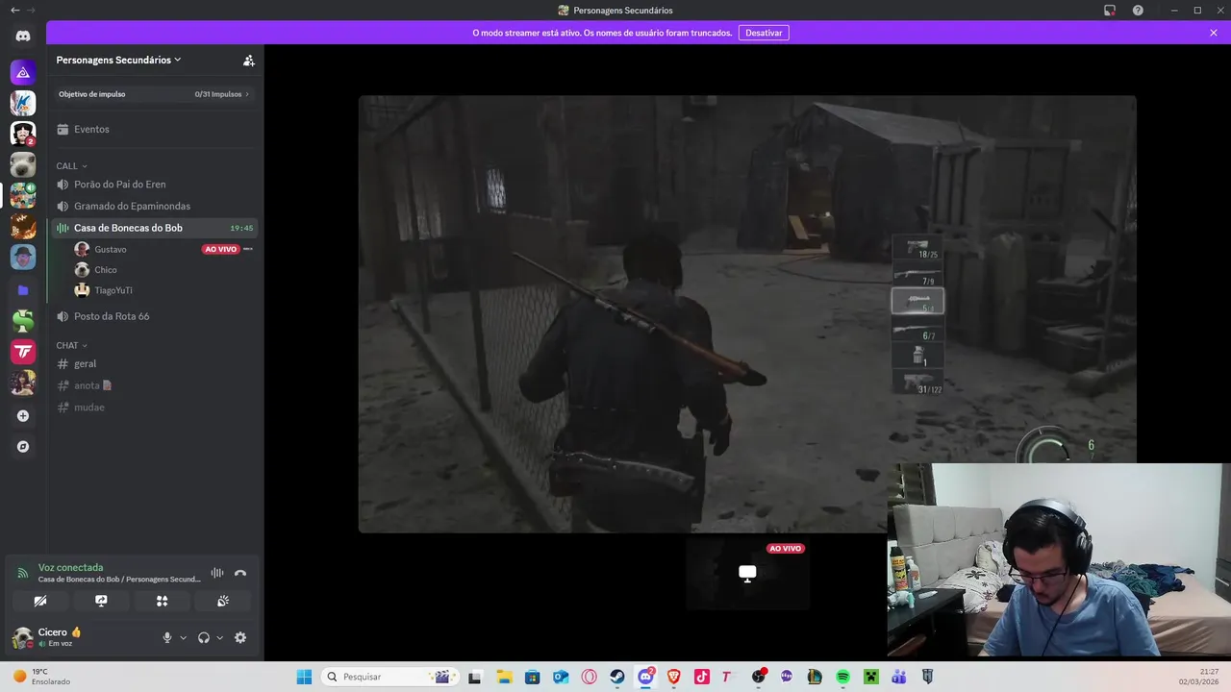The width and height of the screenshot is (1231, 692).
Task: Open Discord user settings gear
Action: pos(240,637)
